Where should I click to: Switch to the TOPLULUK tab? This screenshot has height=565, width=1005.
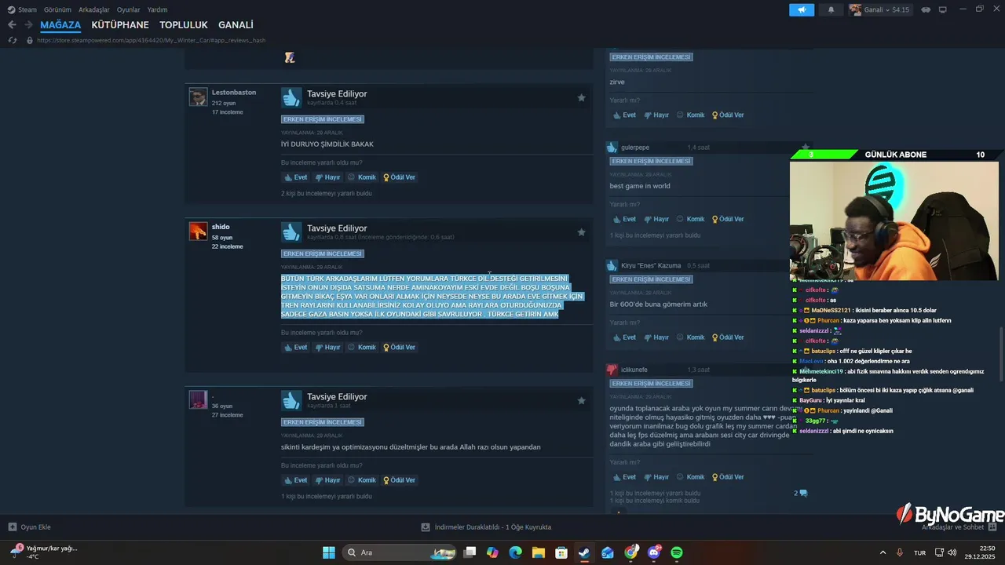click(184, 25)
